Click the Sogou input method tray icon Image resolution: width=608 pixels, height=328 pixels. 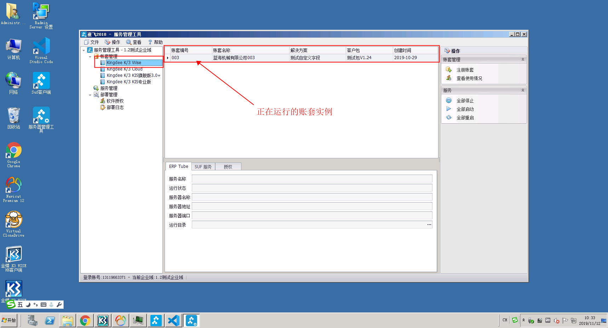pyautogui.click(x=515, y=320)
